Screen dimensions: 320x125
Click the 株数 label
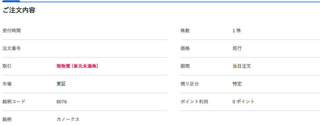click(x=185, y=31)
